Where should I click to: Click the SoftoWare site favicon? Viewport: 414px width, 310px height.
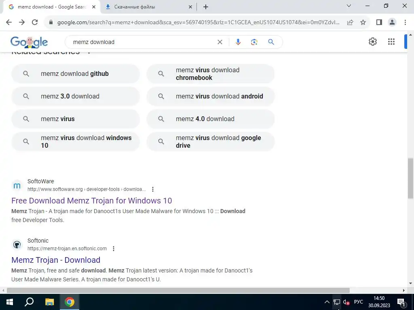tap(17, 186)
